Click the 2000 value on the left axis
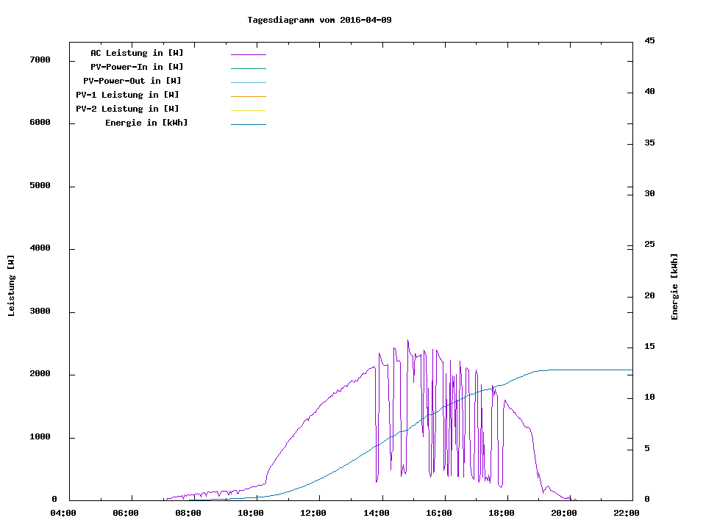The image size is (706, 529). click(40, 375)
